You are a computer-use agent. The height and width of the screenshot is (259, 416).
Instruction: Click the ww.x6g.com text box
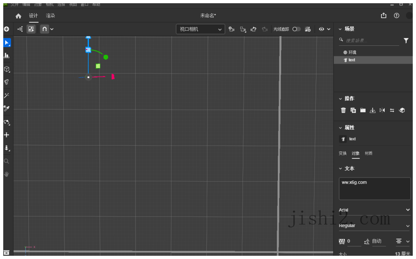(x=375, y=188)
